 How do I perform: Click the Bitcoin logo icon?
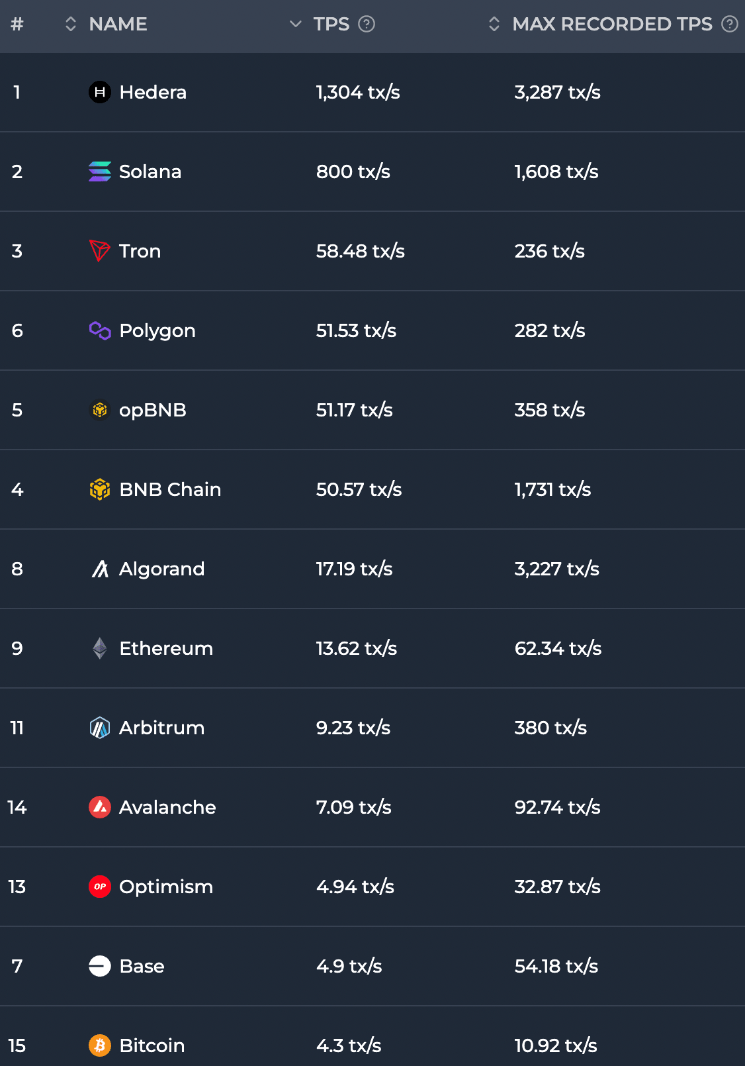pos(100,1045)
